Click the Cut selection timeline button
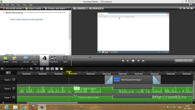This screenshot has height=110, width=195. (x=48, y=69)
